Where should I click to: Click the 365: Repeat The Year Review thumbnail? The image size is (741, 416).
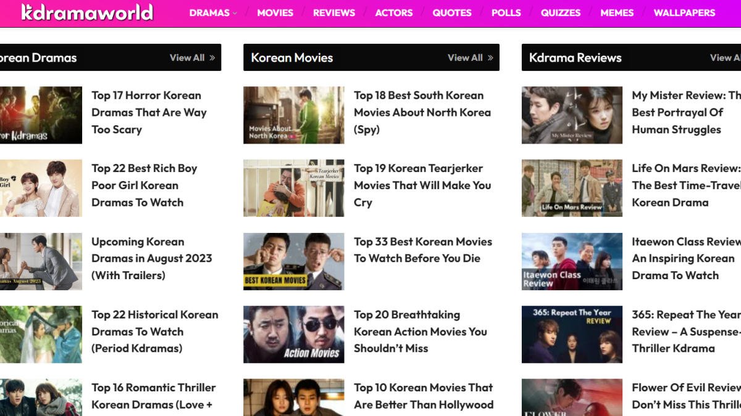[572, 333]
